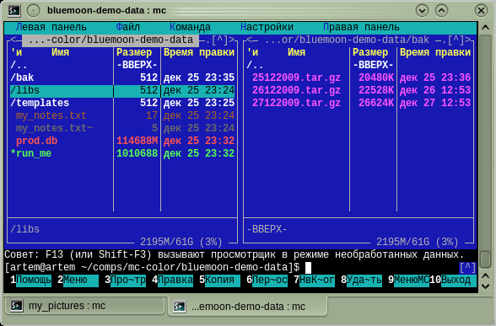Click the 10 Выход function key button

[453, 280]
